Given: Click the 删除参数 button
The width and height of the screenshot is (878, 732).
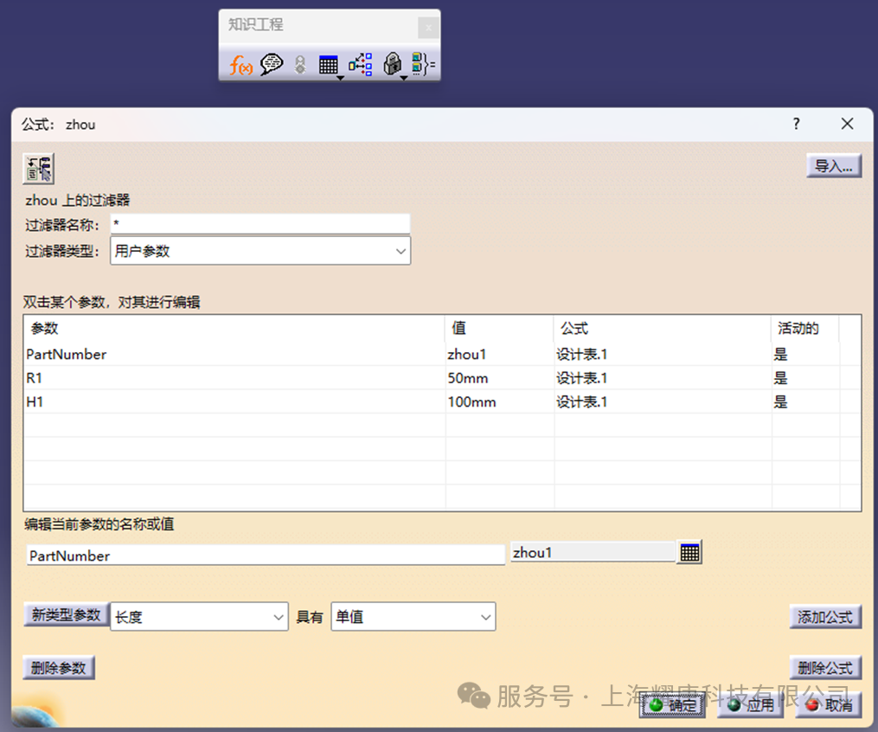Looking at the screenshot, I should click(x=59, y=668).
